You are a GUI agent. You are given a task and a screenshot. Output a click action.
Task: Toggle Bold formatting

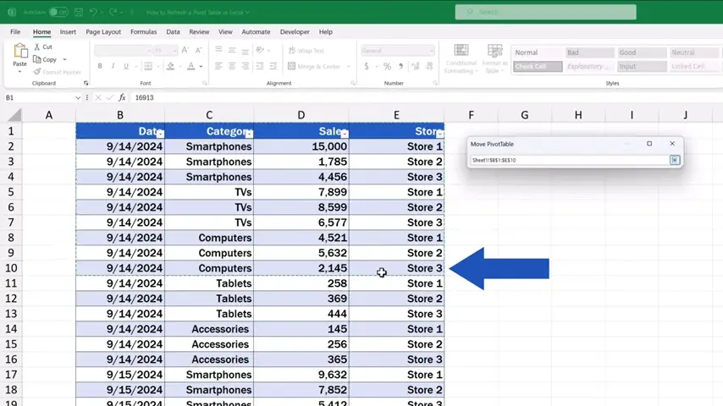(x=100, y=66)
